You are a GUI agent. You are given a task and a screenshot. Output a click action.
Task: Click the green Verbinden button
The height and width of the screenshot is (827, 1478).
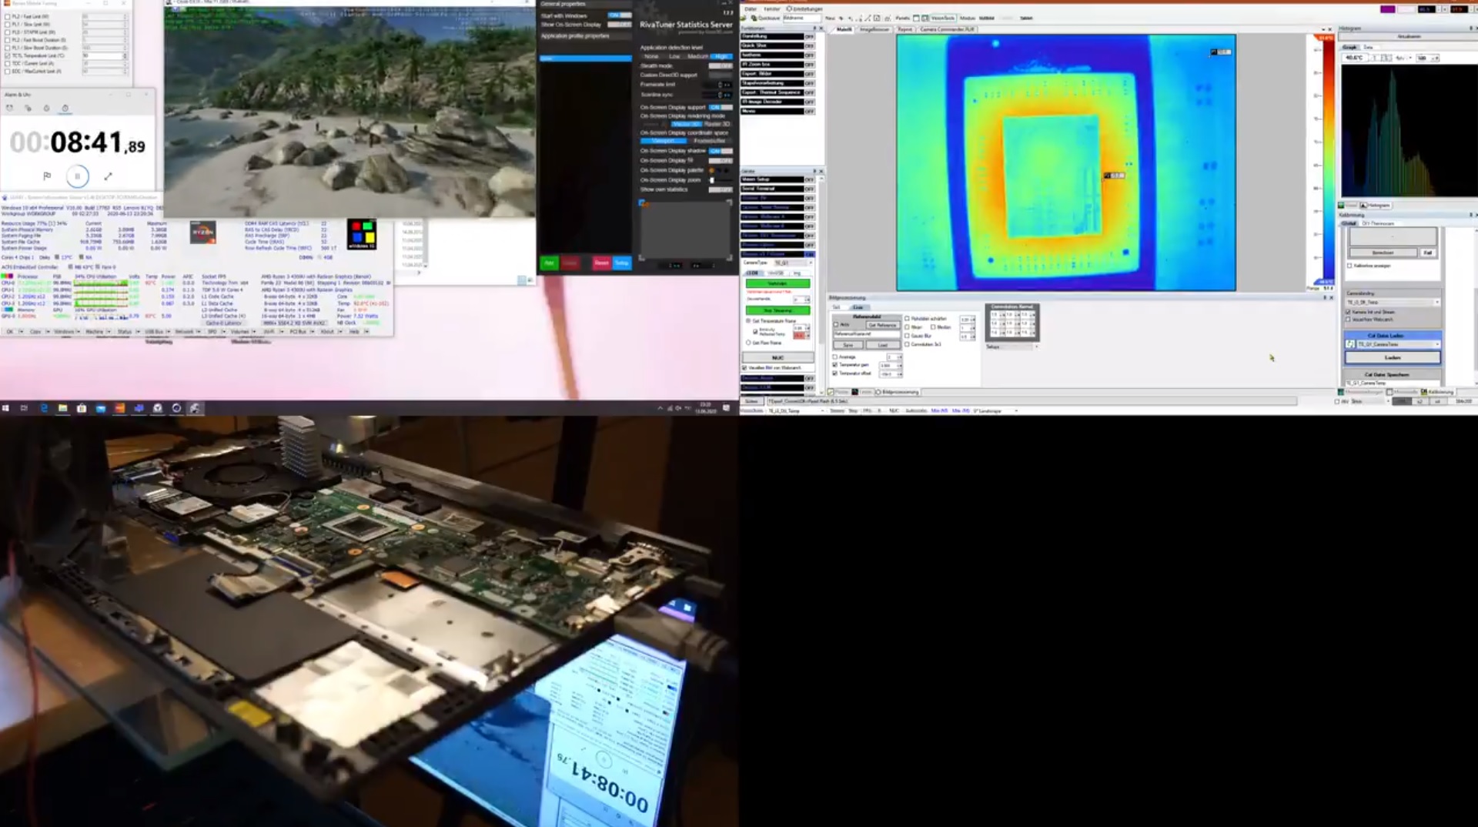point(777,283)
